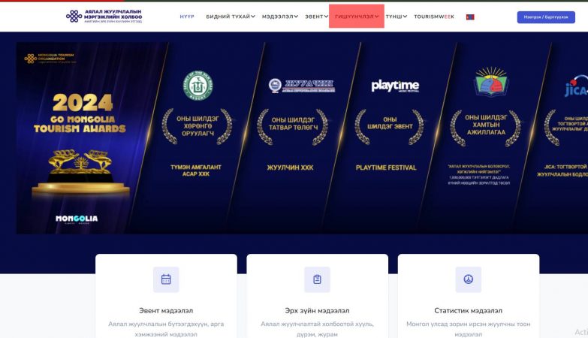The height and width of the screenshot is (338, 588).
Task: Expand the Мэдээлэл dropdown menu
Action: tap(280, 17)
